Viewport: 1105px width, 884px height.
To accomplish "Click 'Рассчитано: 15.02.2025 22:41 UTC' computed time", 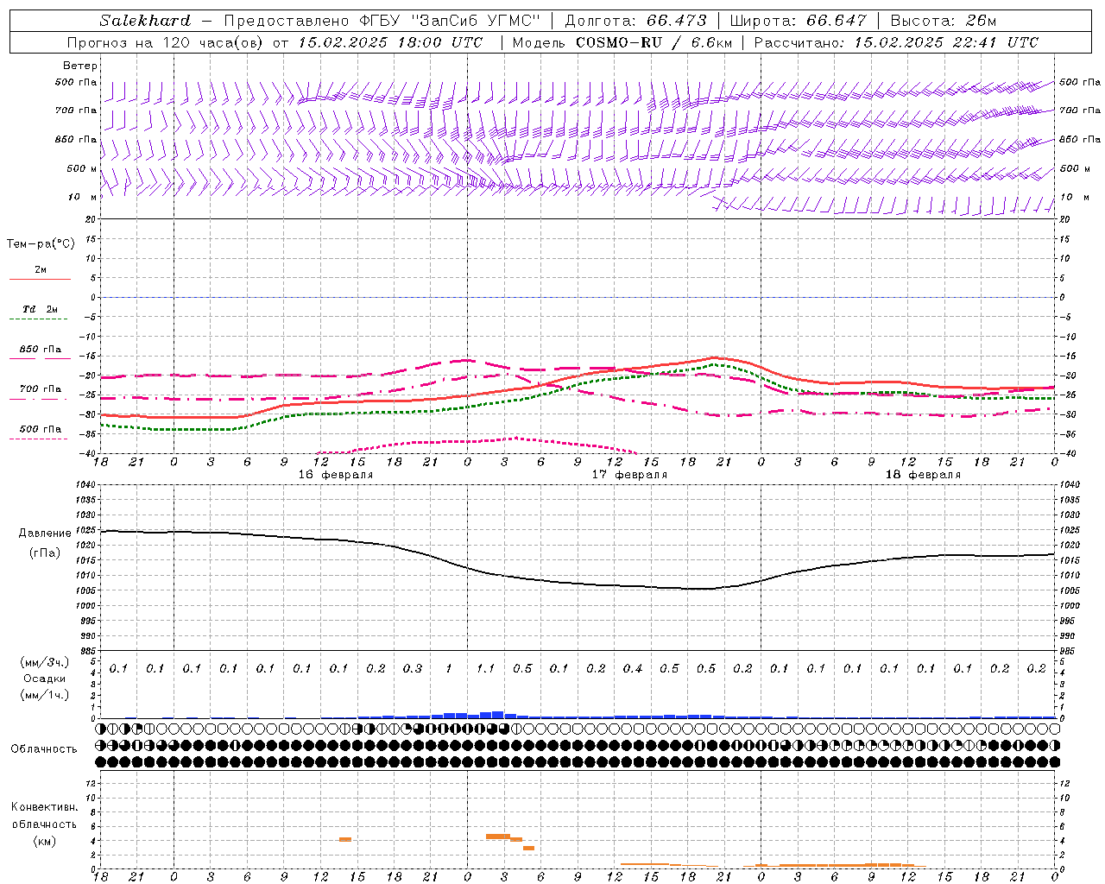I will [x=896, y=42].
